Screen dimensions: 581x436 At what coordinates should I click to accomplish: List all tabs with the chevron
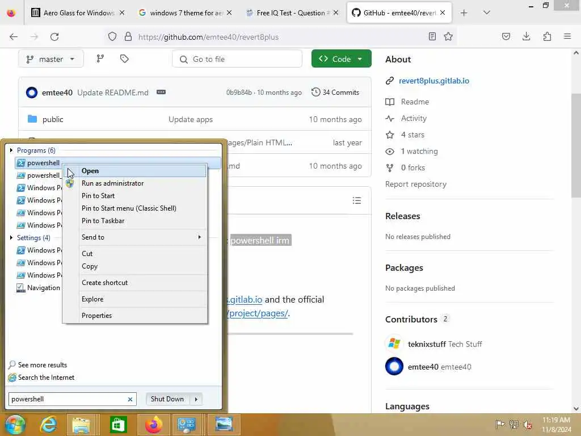click(487, 12)
